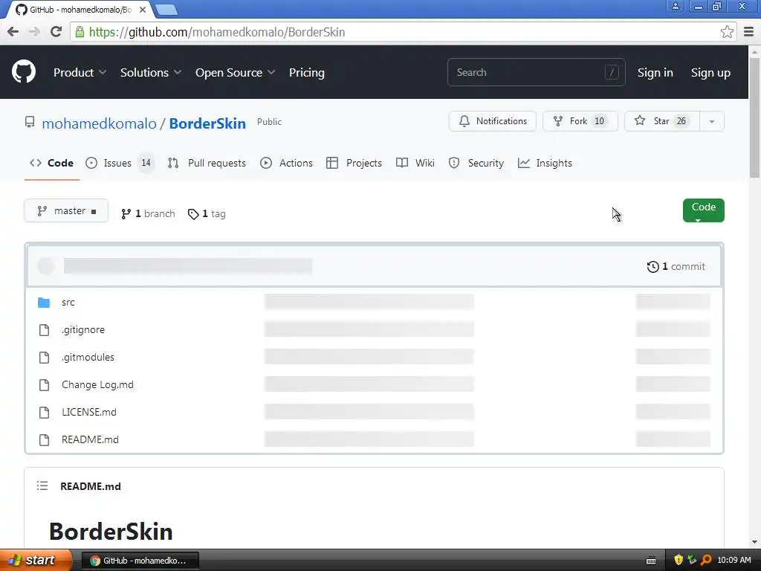Click the file icon beside .gitignore
The width and height of the screenshot is (761, 571).
click(44, 330)
